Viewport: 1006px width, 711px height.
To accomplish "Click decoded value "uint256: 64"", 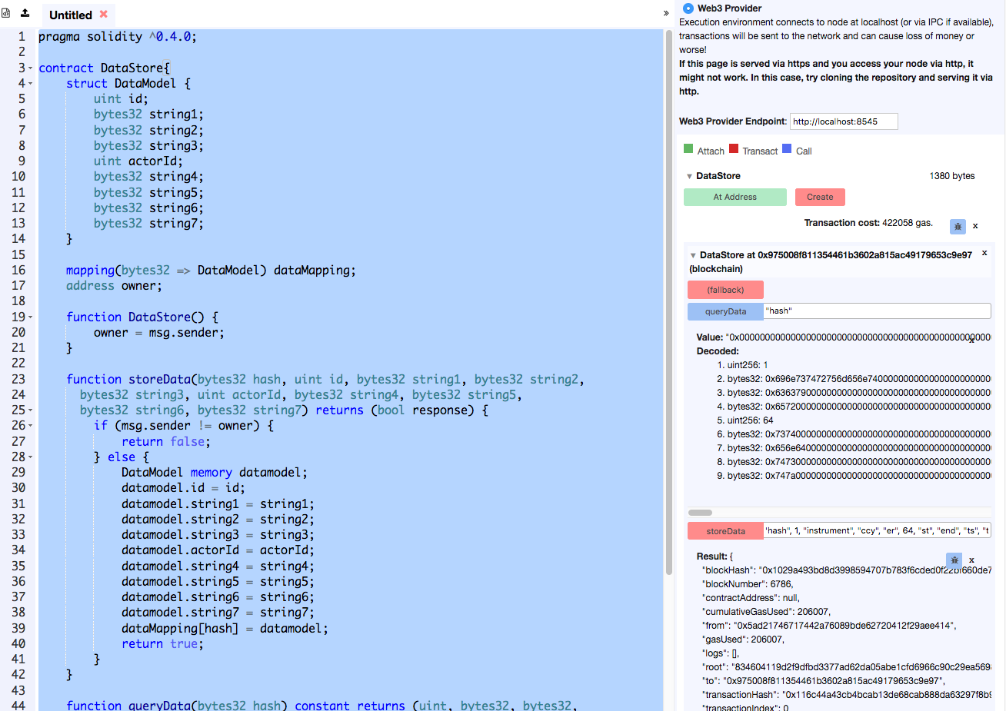I will [750, 420].
